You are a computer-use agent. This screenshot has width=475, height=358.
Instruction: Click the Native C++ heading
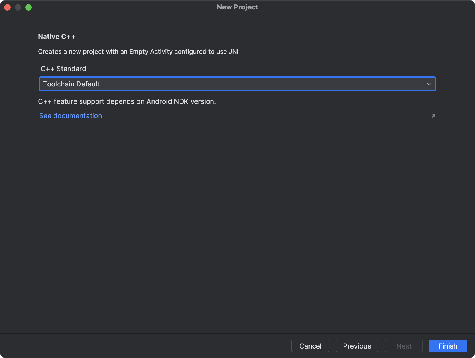(x=56, y=37)
